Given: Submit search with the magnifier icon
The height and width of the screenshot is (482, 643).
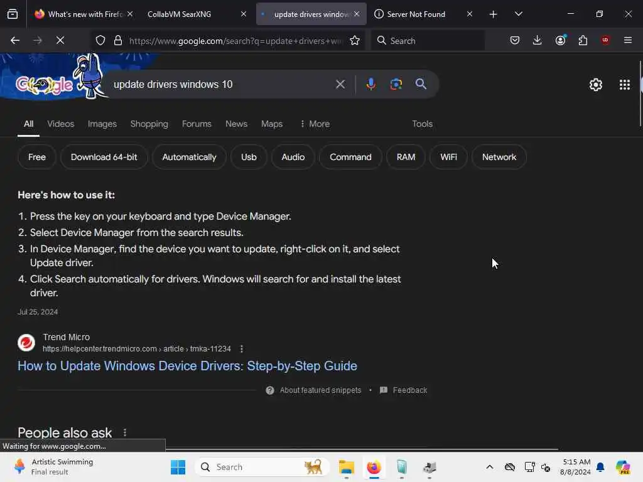Looking at the screenshot, I should [x=421, y=85].
